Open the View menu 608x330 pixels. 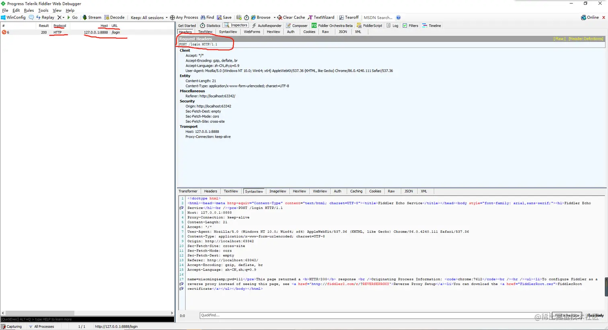(57, 10)
